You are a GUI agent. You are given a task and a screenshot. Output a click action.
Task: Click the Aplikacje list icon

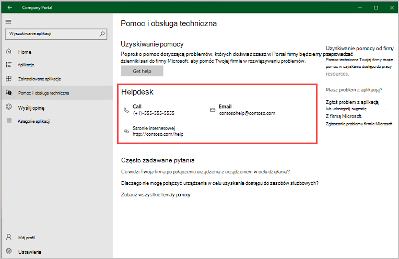pyautogui.click(x=9, y=65)
